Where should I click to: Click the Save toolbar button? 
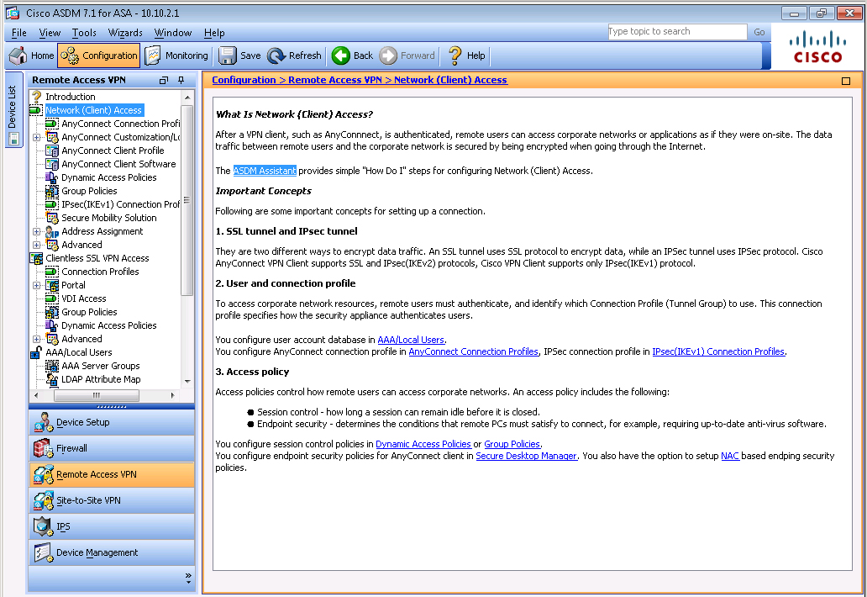point(240,55)
